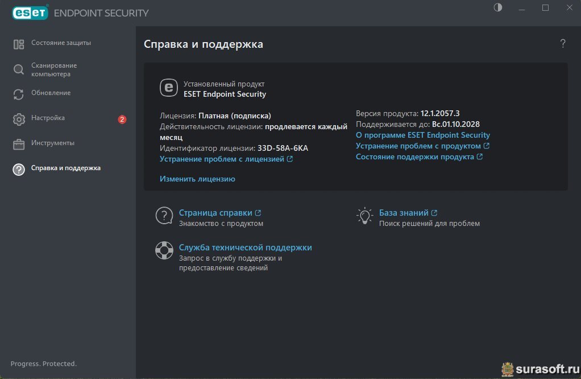Click the computer scan magnifier icon

pos(19,70)
